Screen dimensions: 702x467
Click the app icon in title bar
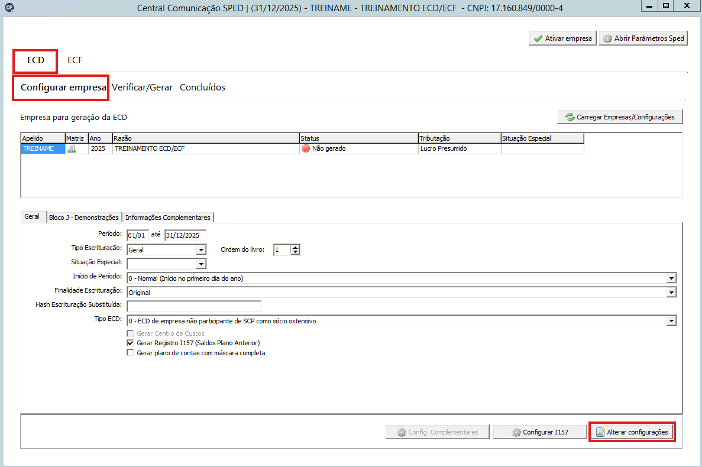pyautogui.click(x=9, y=7)
